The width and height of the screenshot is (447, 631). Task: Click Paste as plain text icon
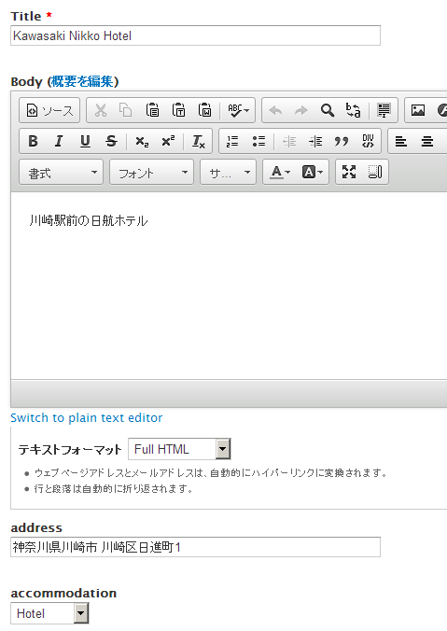pos(178,110)
